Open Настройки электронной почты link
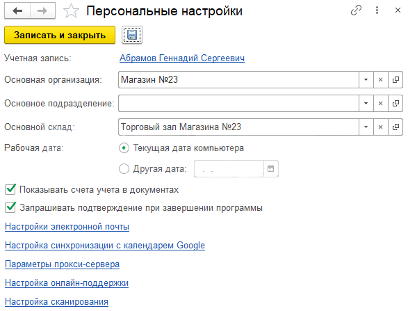 pyautogui.click(x=67, y=227)
